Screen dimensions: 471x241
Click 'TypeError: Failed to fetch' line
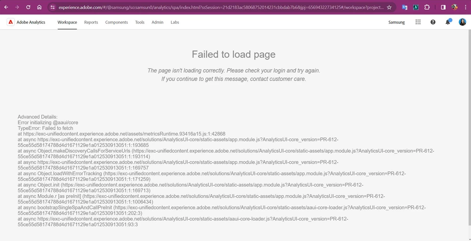[x=45, y=128]
